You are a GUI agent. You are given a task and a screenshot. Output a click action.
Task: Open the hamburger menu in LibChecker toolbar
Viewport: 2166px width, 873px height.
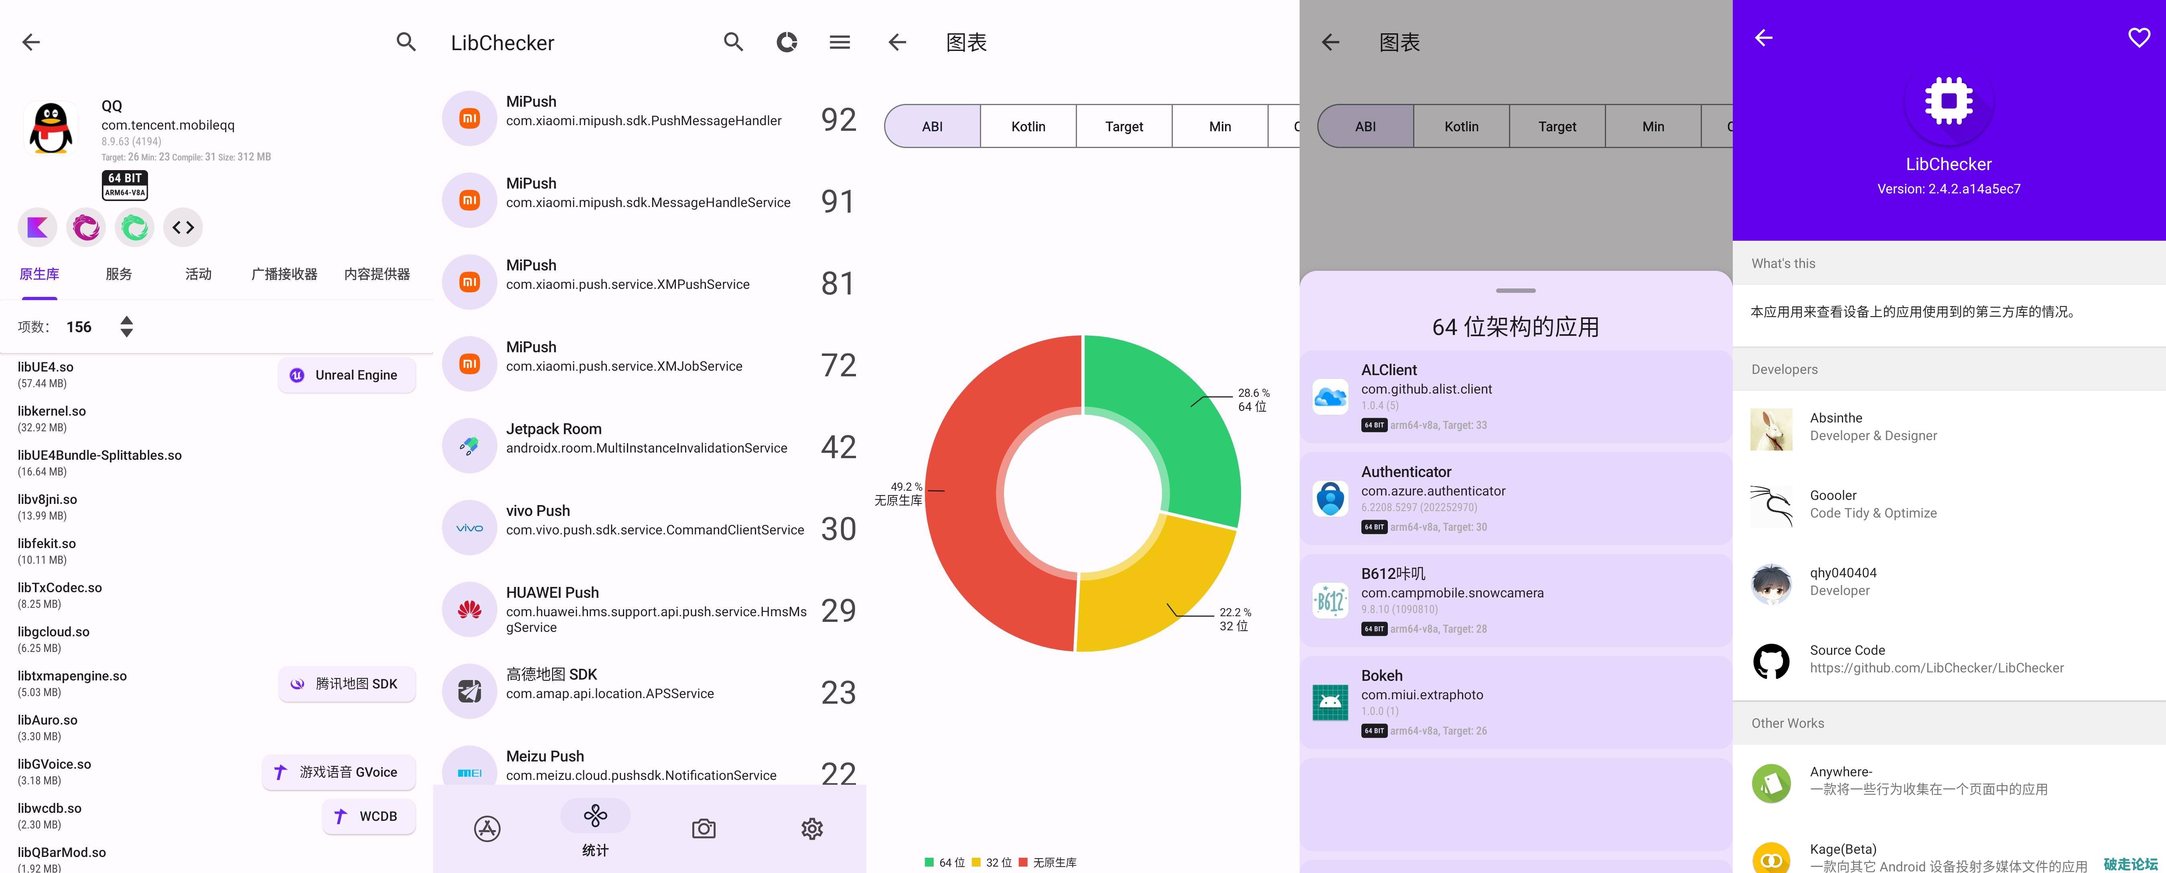click(x=839, y=42)
